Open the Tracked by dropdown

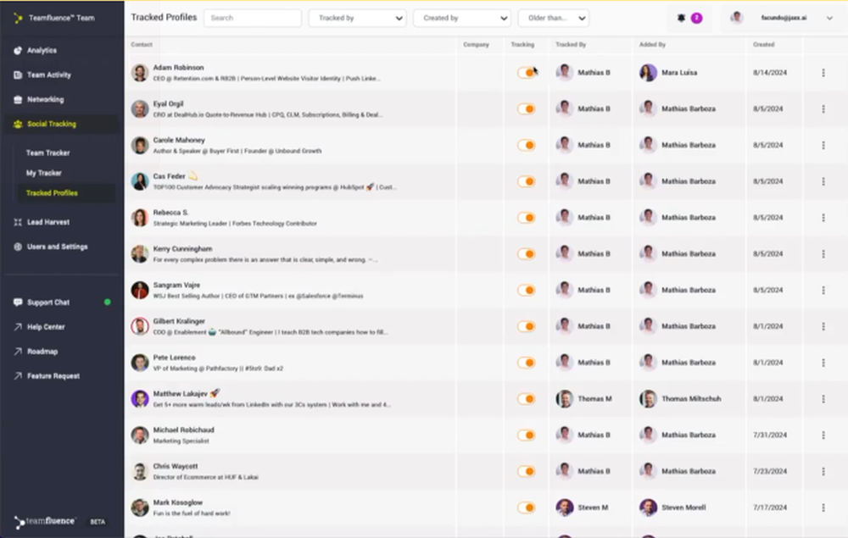(x=358, y=18)
